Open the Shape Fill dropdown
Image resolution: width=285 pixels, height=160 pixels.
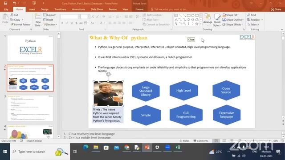coord(231,15)
